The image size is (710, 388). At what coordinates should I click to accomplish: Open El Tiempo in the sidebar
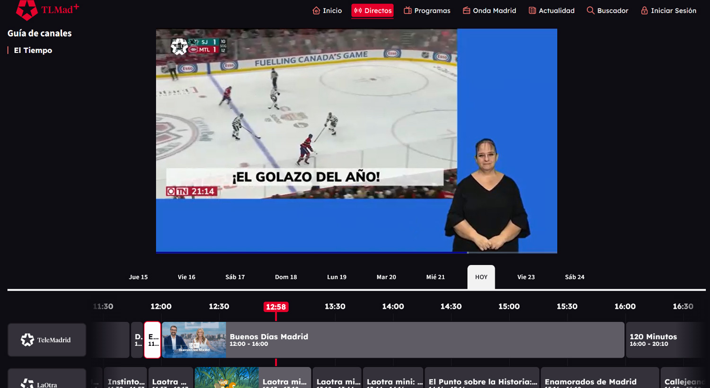point(33,50)
